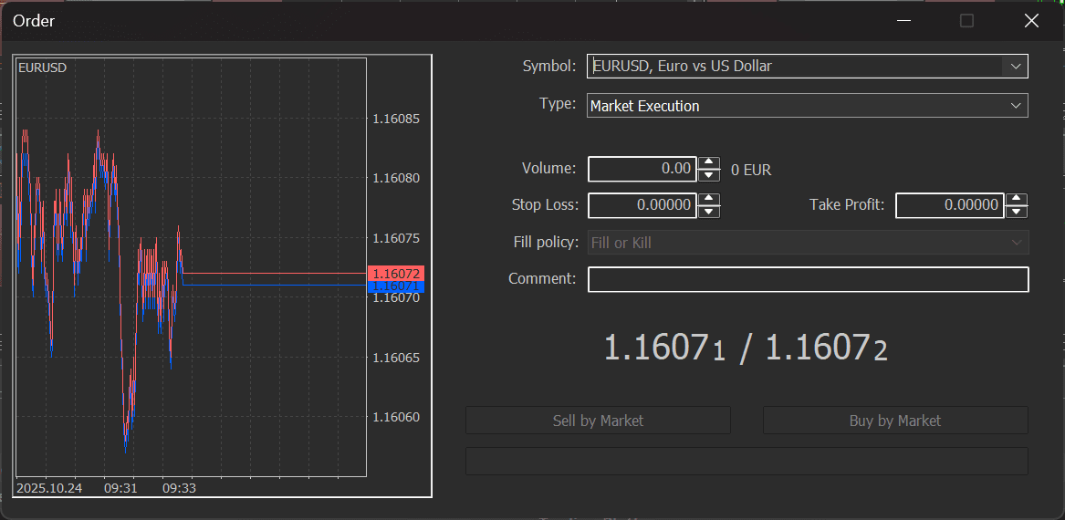Click the Volume input field
Image resolution: width=1065 pixels, height=520 pixels.
coord(642,169)
